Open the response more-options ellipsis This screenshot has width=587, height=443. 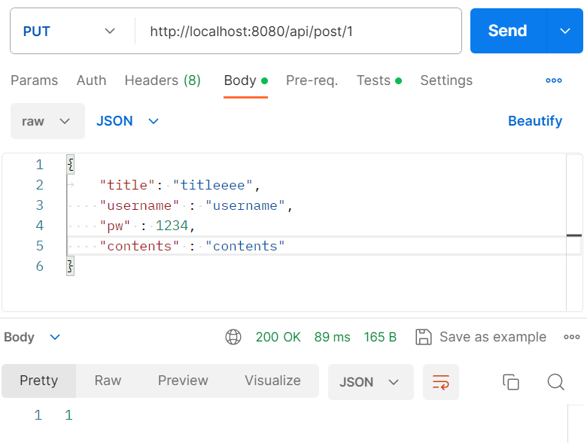[572, 337]
